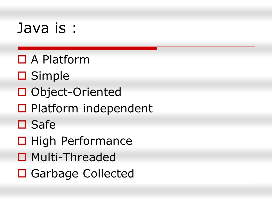Click the square bullet beside A Platform
272x204 pixels.
point(22,59)
